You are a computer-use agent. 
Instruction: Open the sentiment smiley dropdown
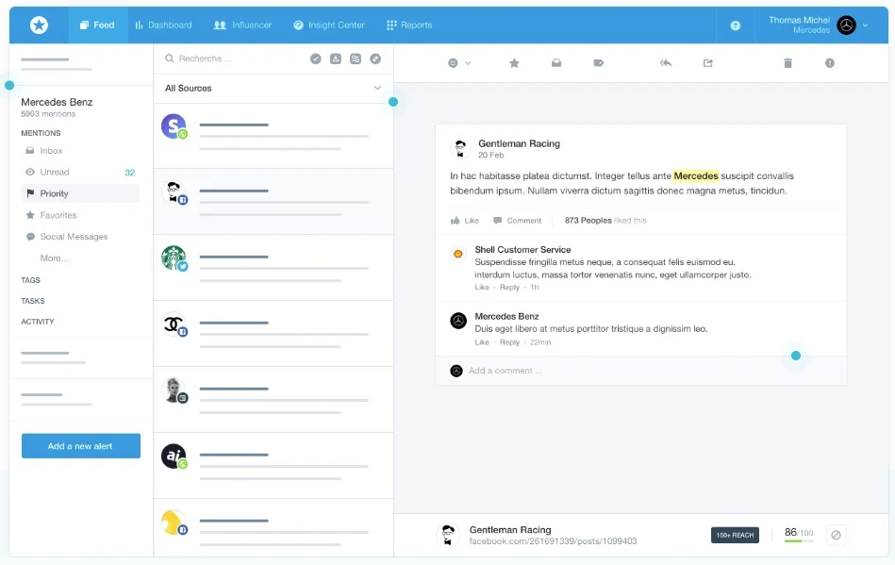click(x=459, y=63)
